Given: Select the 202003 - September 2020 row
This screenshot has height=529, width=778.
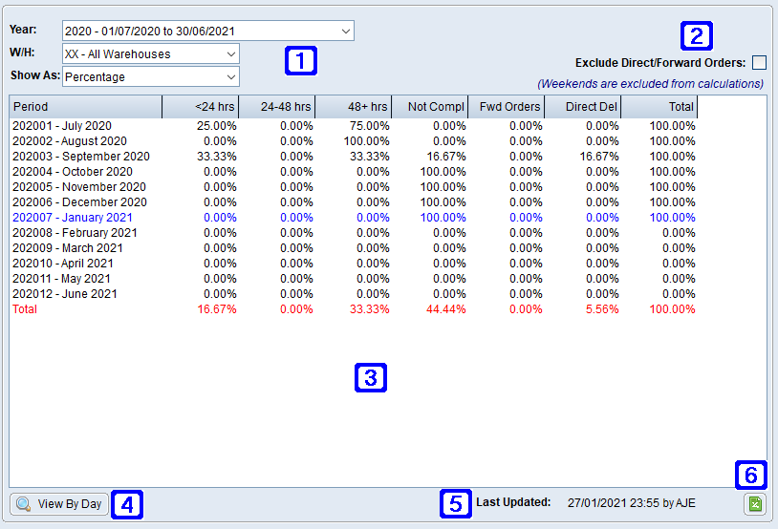Looking at the screenshot, I should pyautogui.click(x=81, y=157).
